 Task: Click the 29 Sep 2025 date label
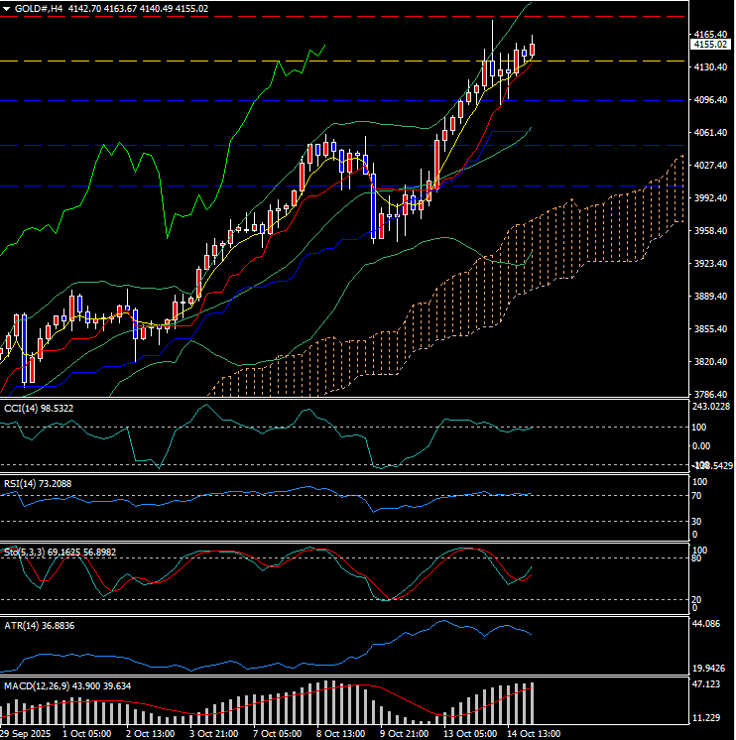tap(27, 733)
